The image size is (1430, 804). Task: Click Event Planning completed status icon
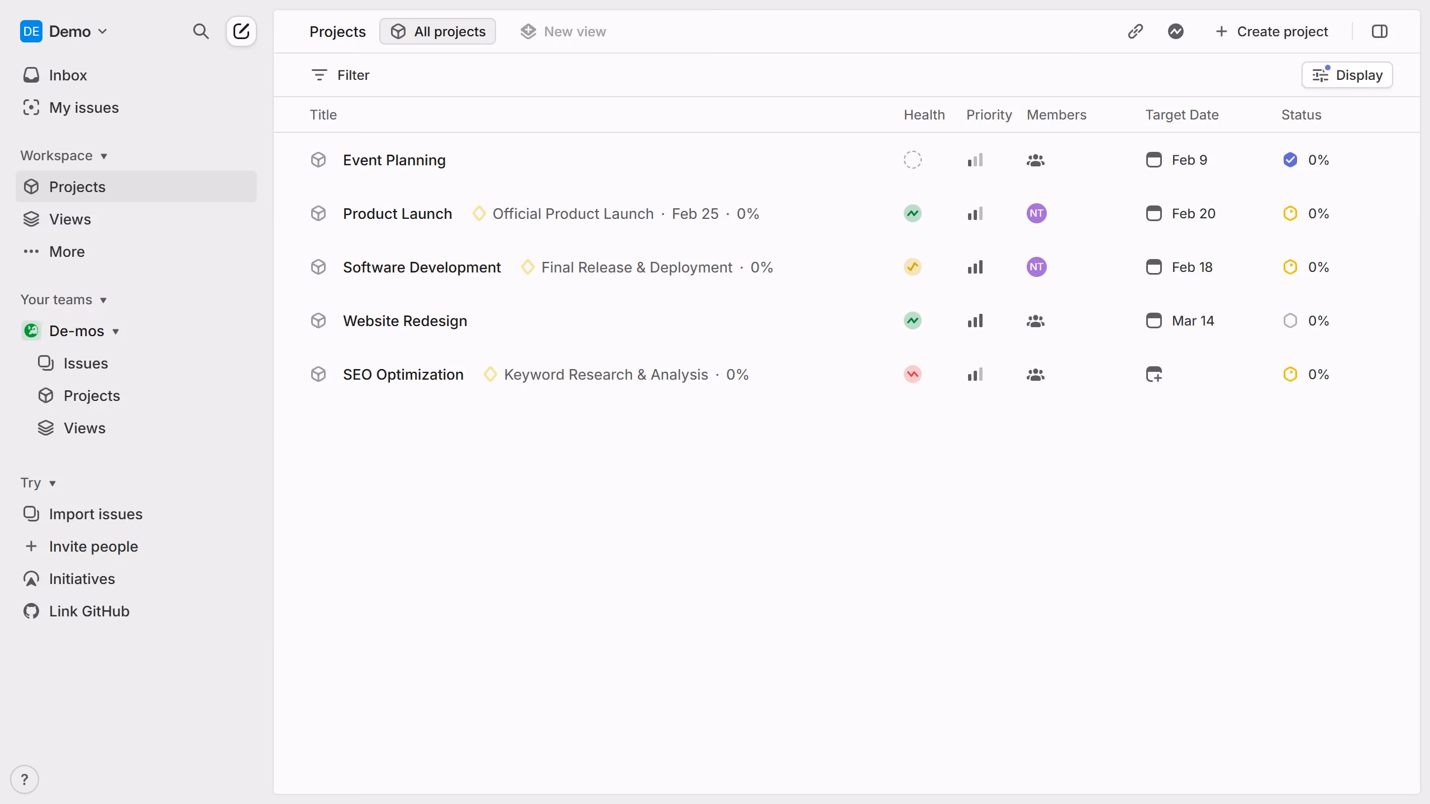(x=1290, y=160)
